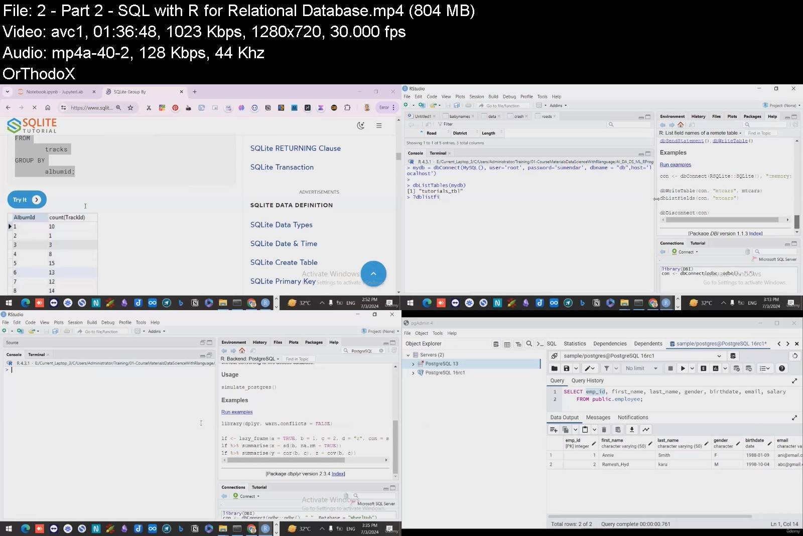Open Query Tool icon in Object Explorer header
Screen dimensions: 803x536
tap(496, 344)
